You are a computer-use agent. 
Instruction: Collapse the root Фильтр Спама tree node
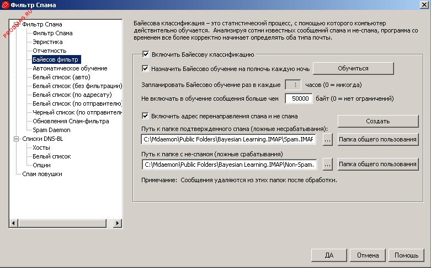tap(15, 24)
